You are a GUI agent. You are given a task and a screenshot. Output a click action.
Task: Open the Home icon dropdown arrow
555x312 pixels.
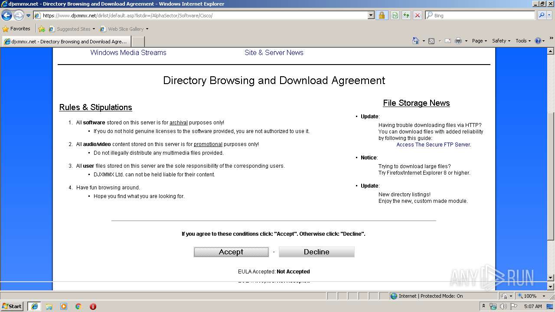pos(423,41)
